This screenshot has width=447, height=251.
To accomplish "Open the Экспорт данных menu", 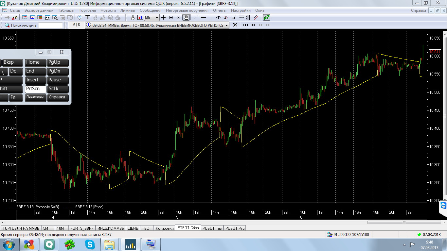I will tap(39, 10).
